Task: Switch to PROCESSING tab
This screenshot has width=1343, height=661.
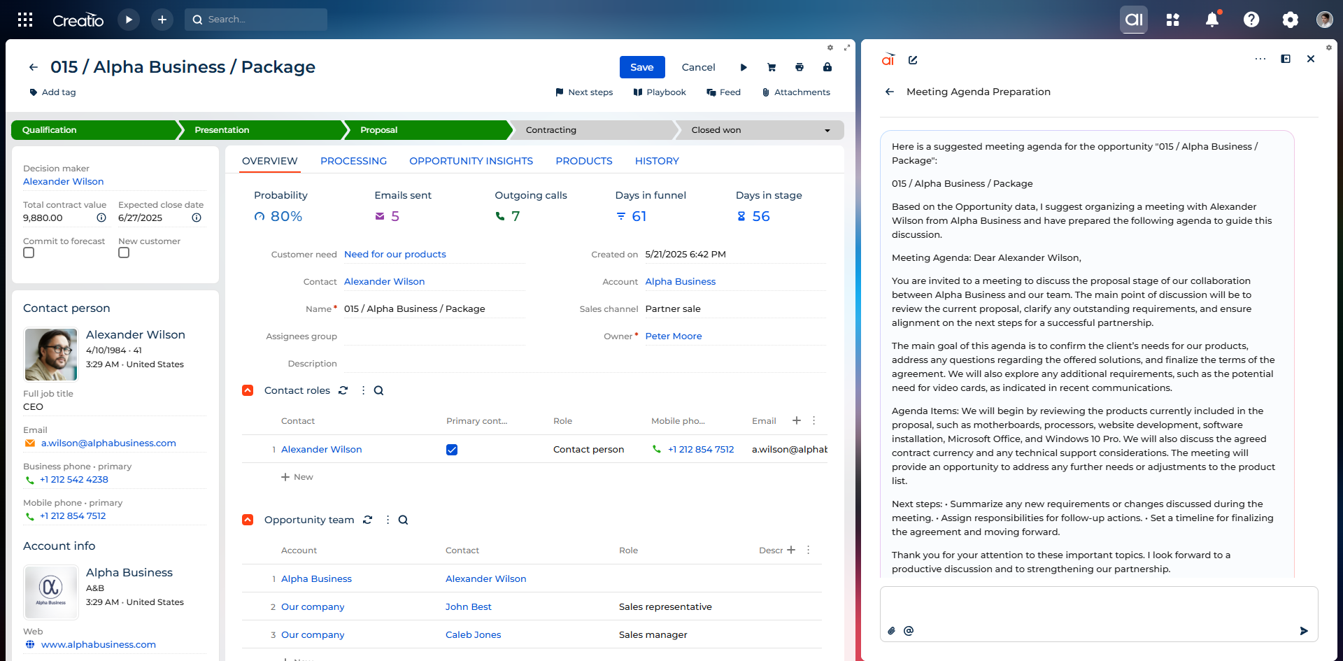Action: (x=353, y=161)
